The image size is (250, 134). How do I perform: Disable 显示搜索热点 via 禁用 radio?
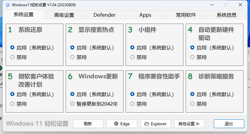pos(72,57)
